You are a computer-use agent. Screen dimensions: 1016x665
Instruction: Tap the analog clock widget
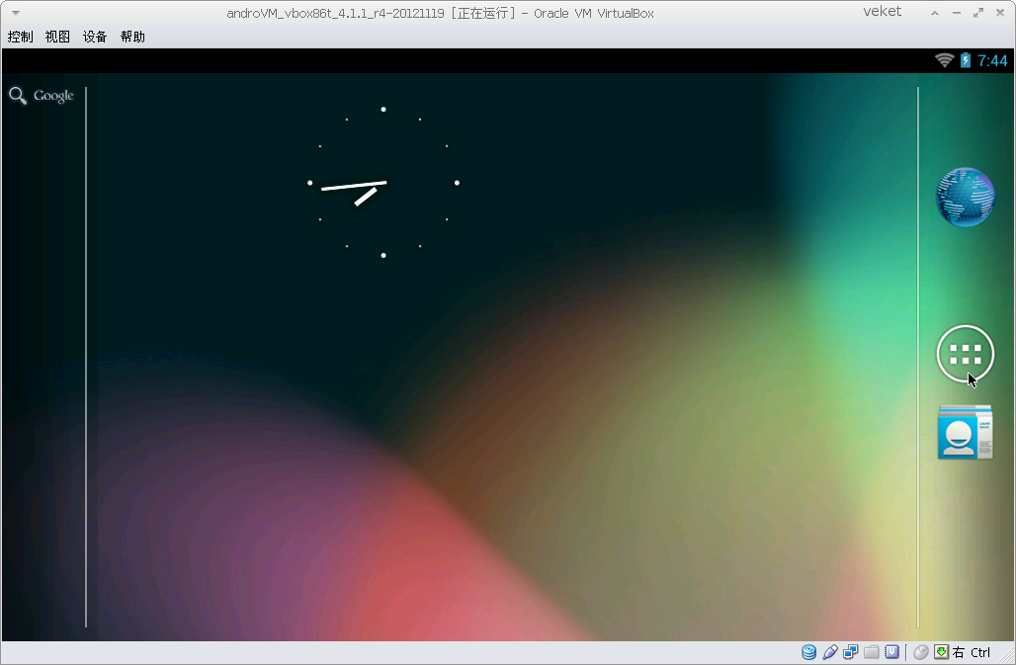point(383,183)
